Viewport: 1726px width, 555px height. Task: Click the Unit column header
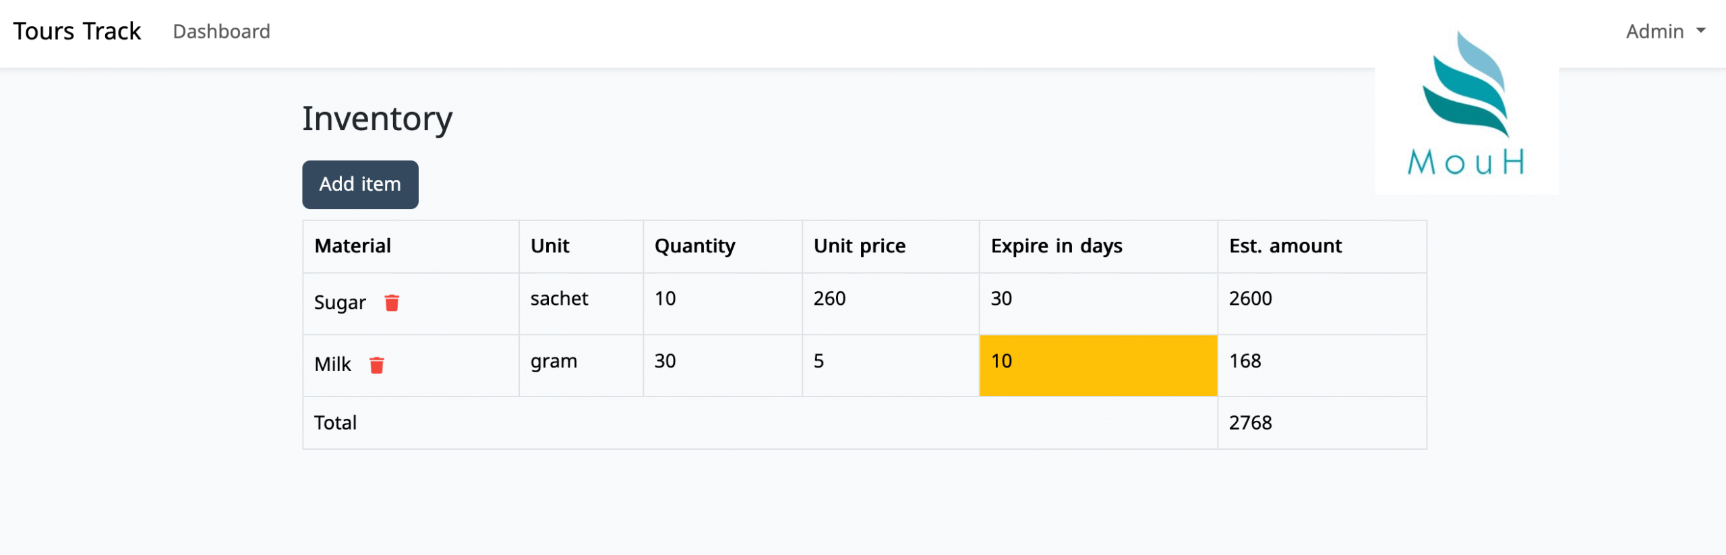pos(549,246)
